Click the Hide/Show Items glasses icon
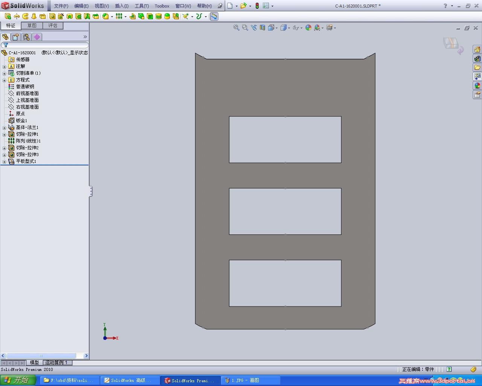 pyautogui.click(x=296, y=28)
